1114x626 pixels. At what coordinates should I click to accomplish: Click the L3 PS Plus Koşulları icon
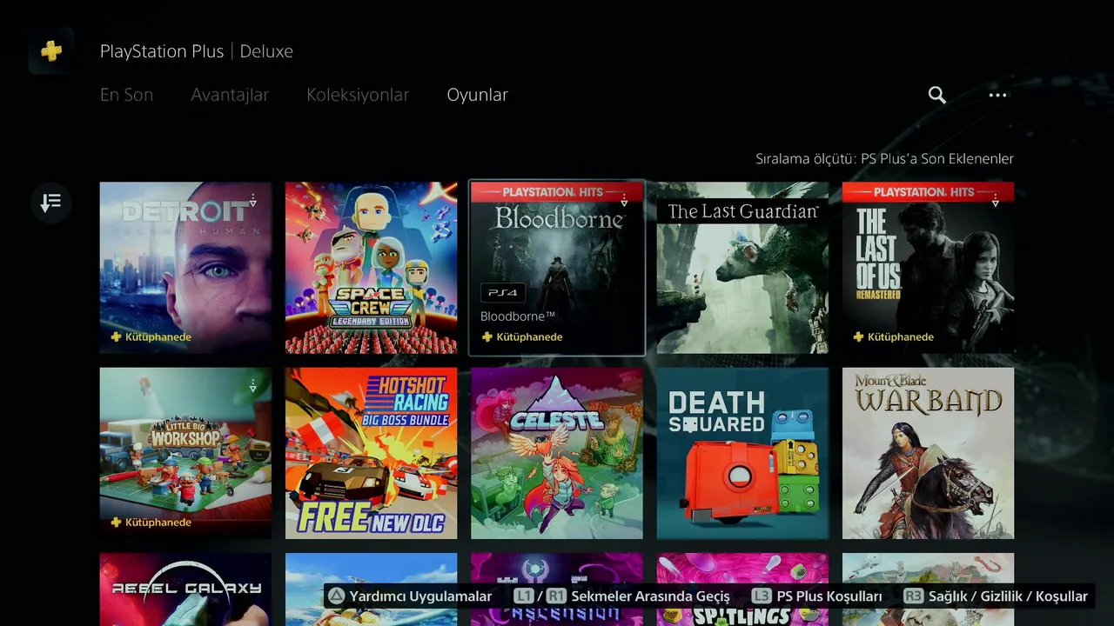[762, 596]
